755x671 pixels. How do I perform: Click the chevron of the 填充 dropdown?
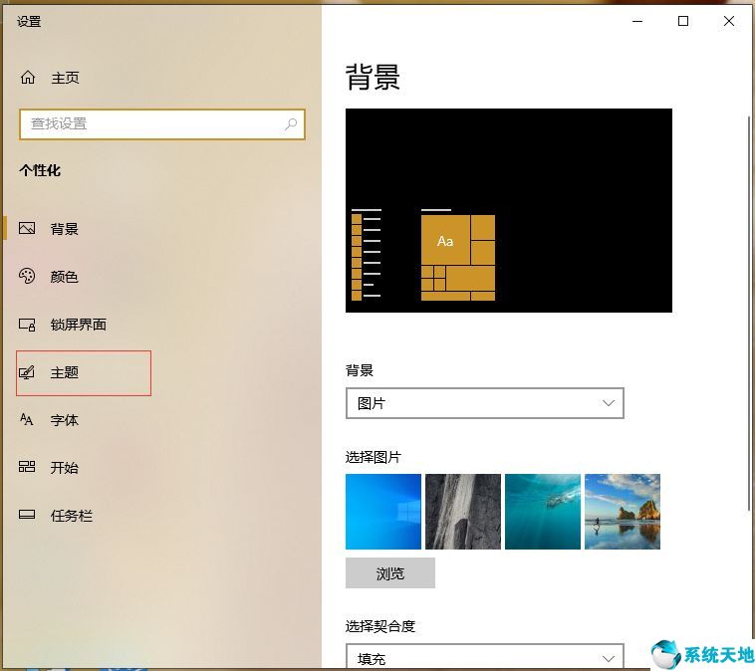pyautogui.click(x=609, y=658)
